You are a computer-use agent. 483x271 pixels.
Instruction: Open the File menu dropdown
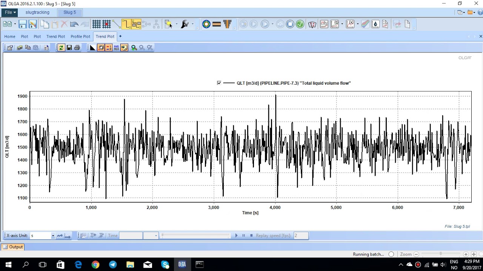tap(10, 12)
